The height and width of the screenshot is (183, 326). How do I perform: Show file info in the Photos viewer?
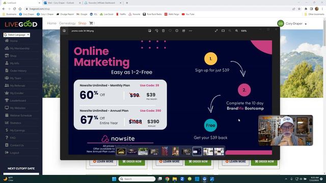(177, 30)
